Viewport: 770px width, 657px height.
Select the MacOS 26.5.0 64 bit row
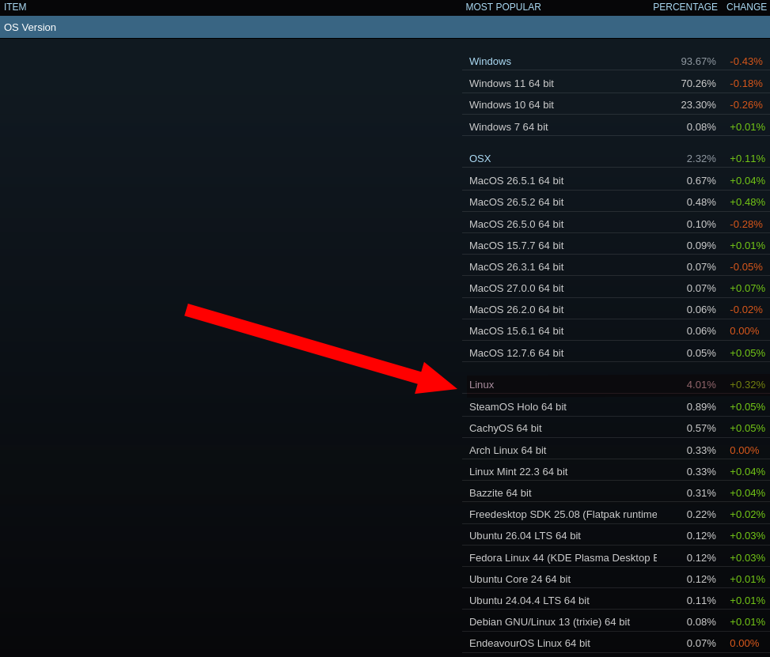coord(616,224)
